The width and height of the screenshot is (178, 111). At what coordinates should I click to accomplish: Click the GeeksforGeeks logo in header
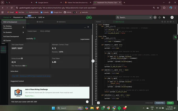pos(89,17)
